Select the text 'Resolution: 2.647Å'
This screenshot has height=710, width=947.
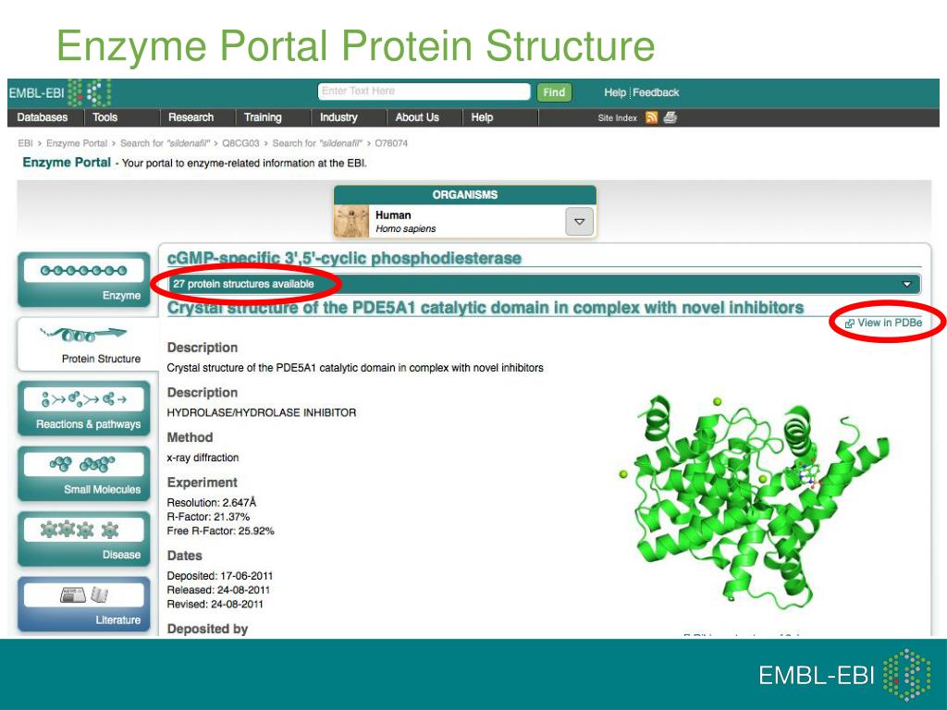(212, 502)
